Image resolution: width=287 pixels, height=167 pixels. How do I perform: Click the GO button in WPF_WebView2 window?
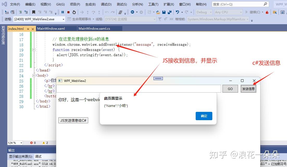(x=230, y=89)
